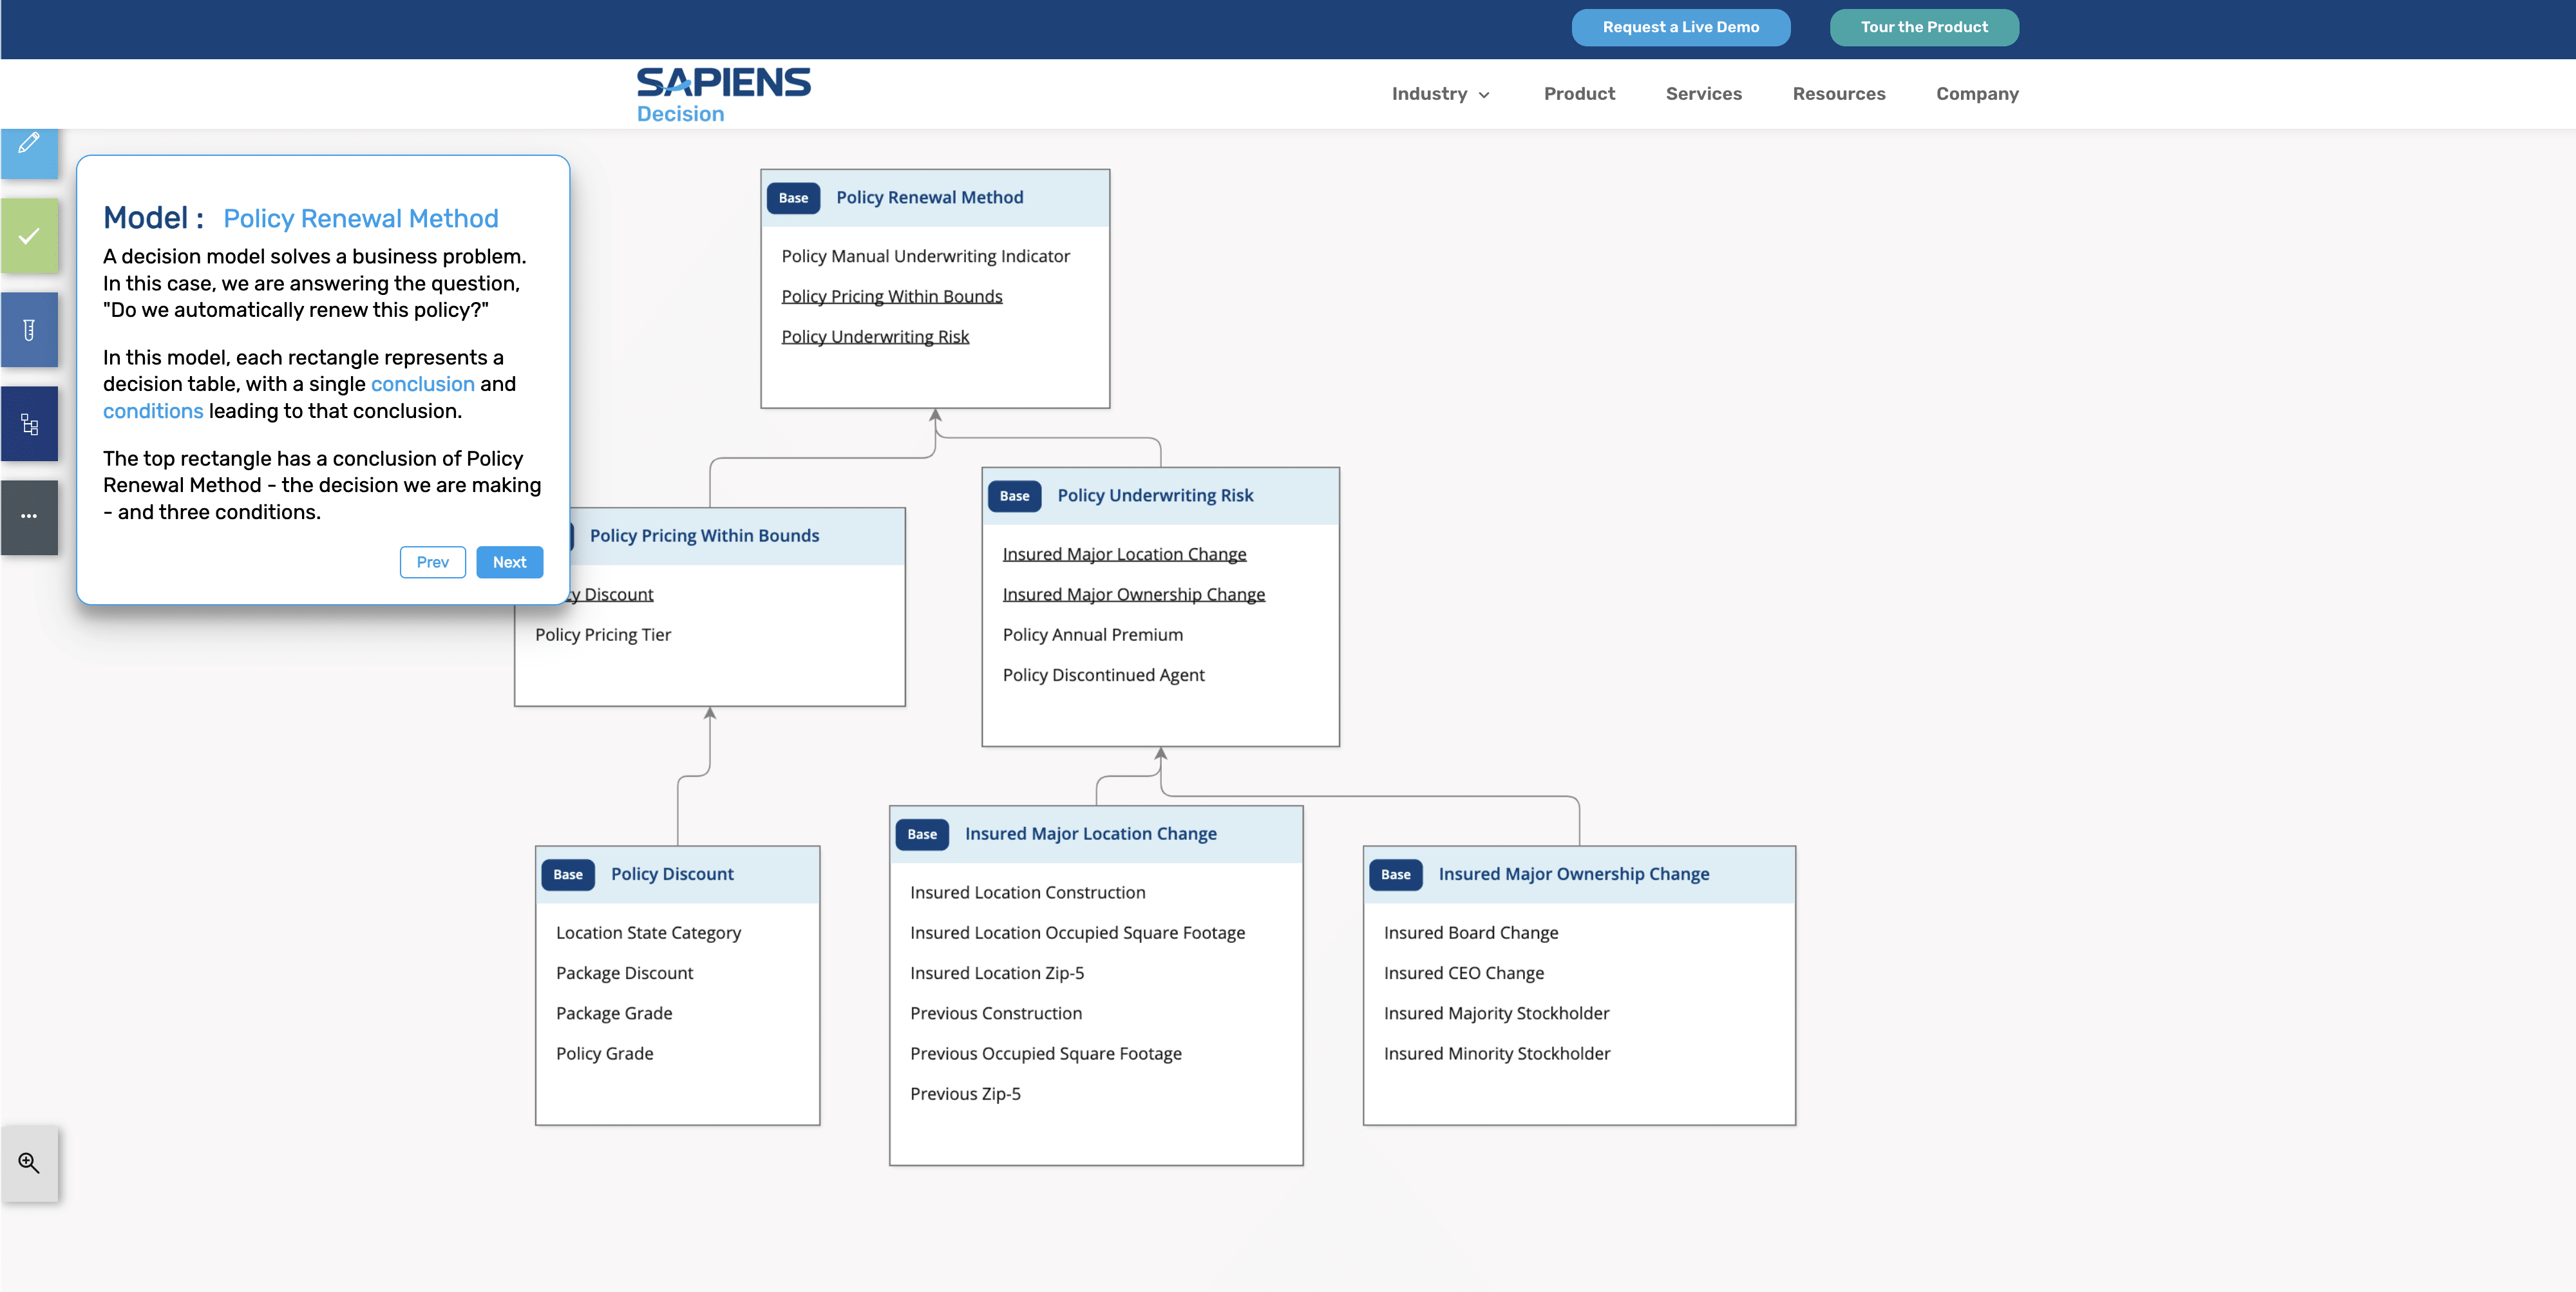
Task: Select Policy Grade row
Action: click(x=604, y=1054)
